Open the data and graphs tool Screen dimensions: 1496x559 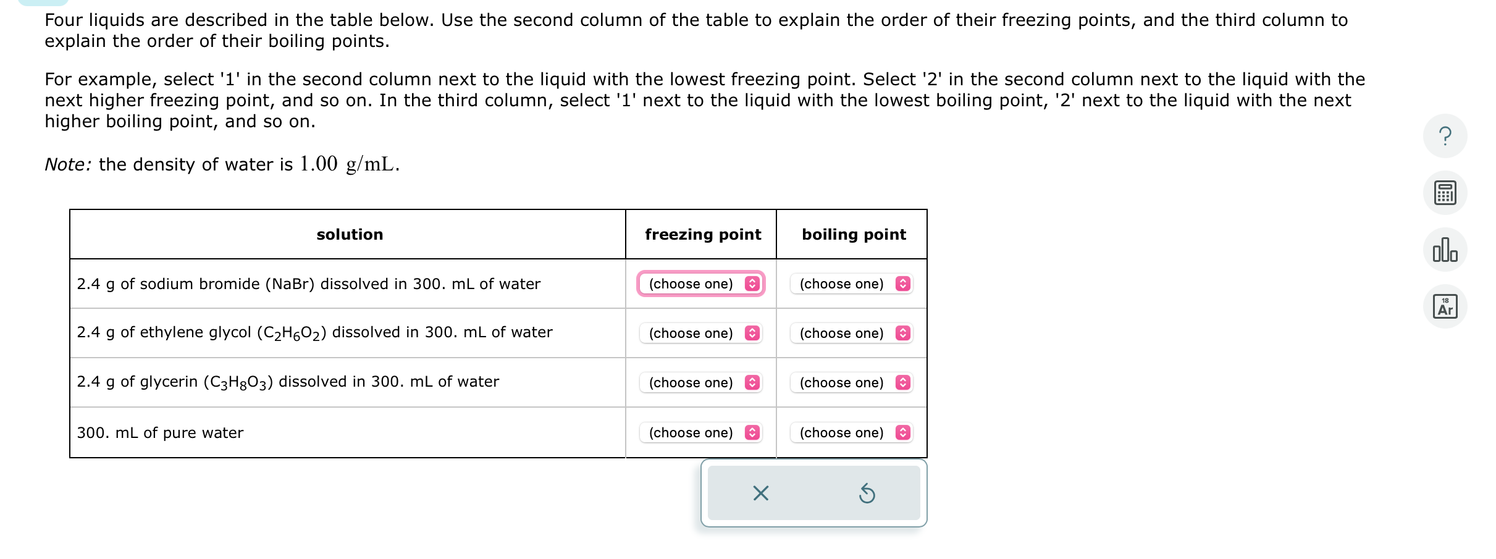(x=1444, y=249)
